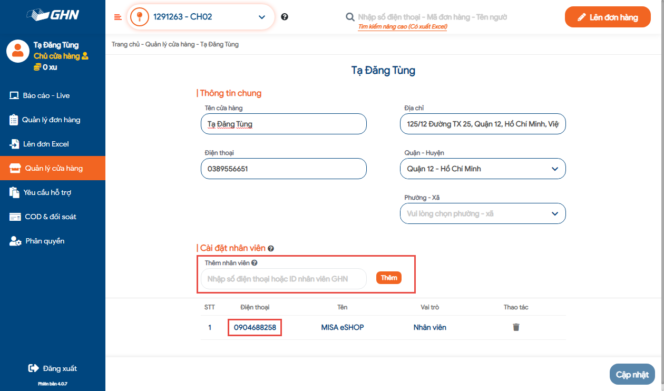Go to Quản lý đơn hàng menu
Image resolution: width=664 pixels, height=391 pixels.
pyautogui.click(x=51, y=120)
